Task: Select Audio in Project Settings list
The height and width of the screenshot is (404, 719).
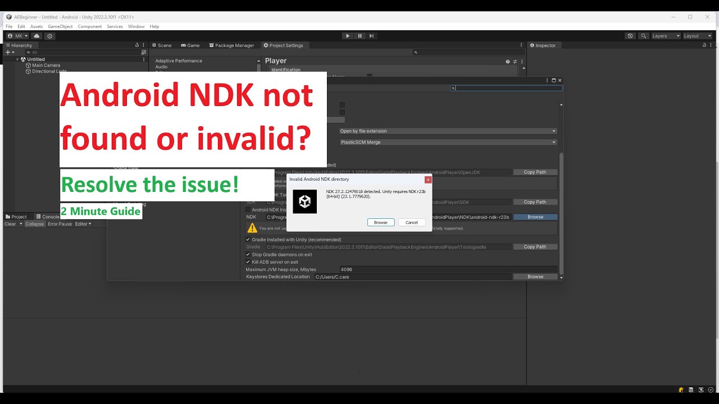Action: click(161, 67)
